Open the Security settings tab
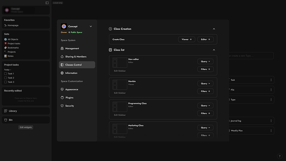Image resolution: width=286 pixels, height=161 pixels. pyautogui.click(x=77, y=106)
